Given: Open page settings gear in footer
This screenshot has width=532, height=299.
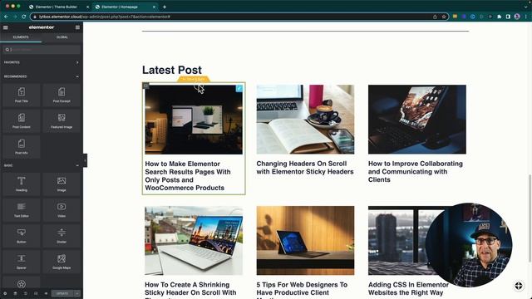Looking at the screenshot, I should click(x=5, y=293).
